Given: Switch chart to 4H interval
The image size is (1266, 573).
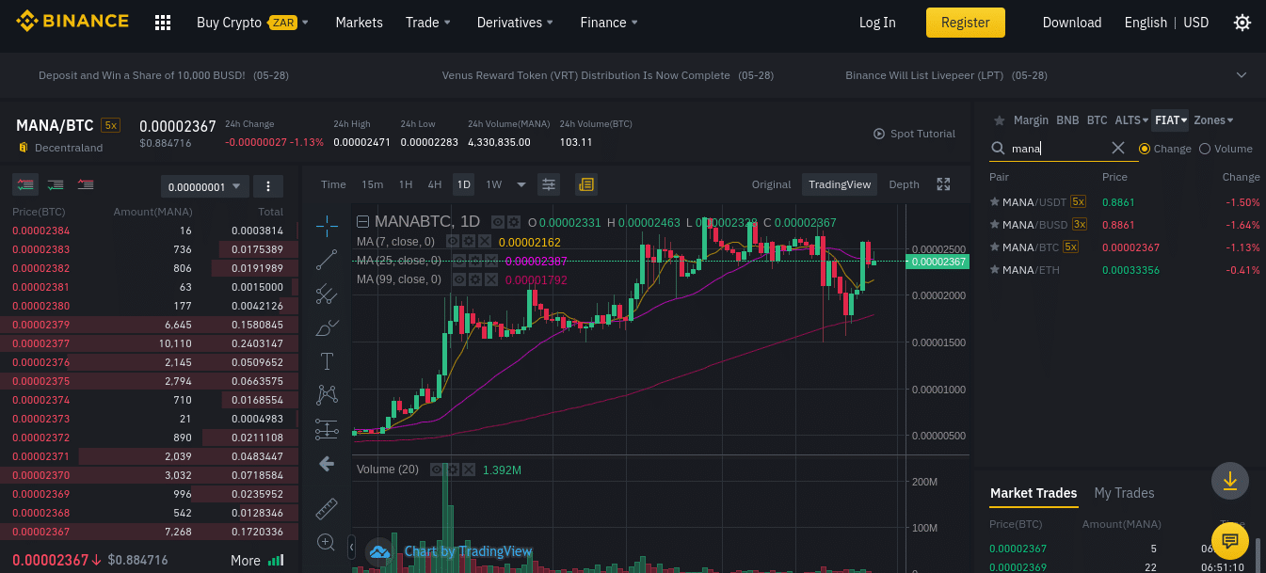Looking at the screenshot, I should (435, 184).
